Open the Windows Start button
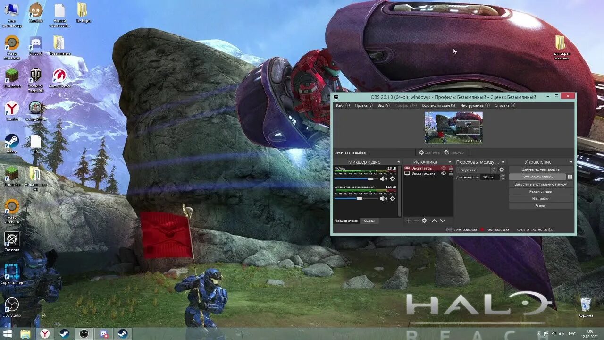604x340 pixels. pos(8,334)
